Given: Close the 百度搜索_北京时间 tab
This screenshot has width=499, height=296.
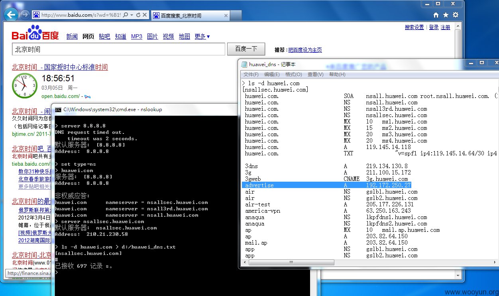Looking at the screenshot, I should coord(226,16).
